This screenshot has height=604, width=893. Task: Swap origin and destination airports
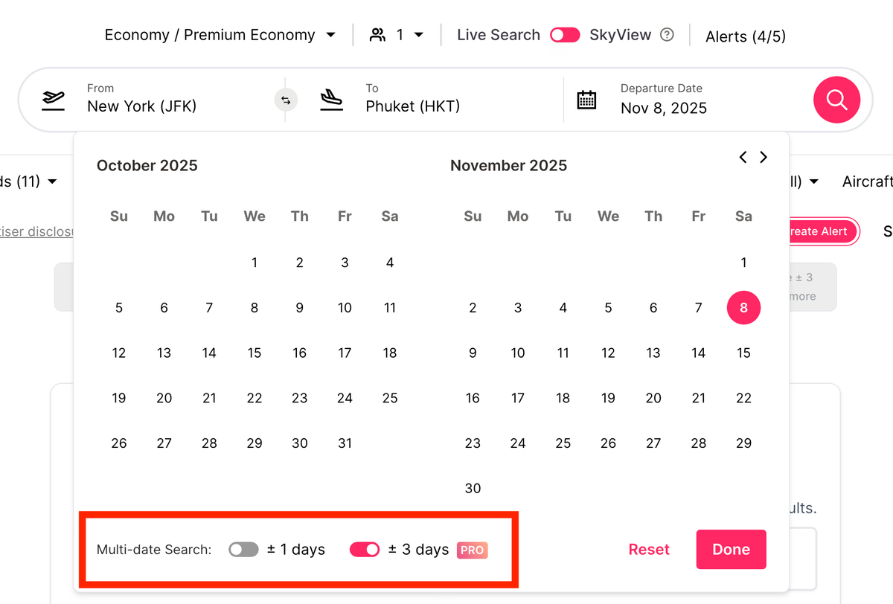pyautogui.click(x=286, y=100)
